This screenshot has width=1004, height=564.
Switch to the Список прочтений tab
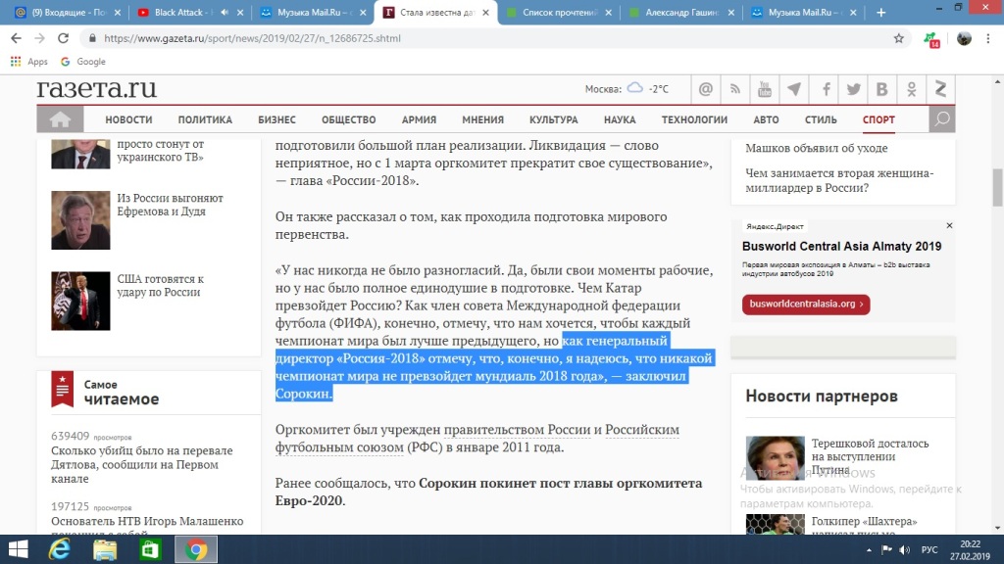point(559,12)
